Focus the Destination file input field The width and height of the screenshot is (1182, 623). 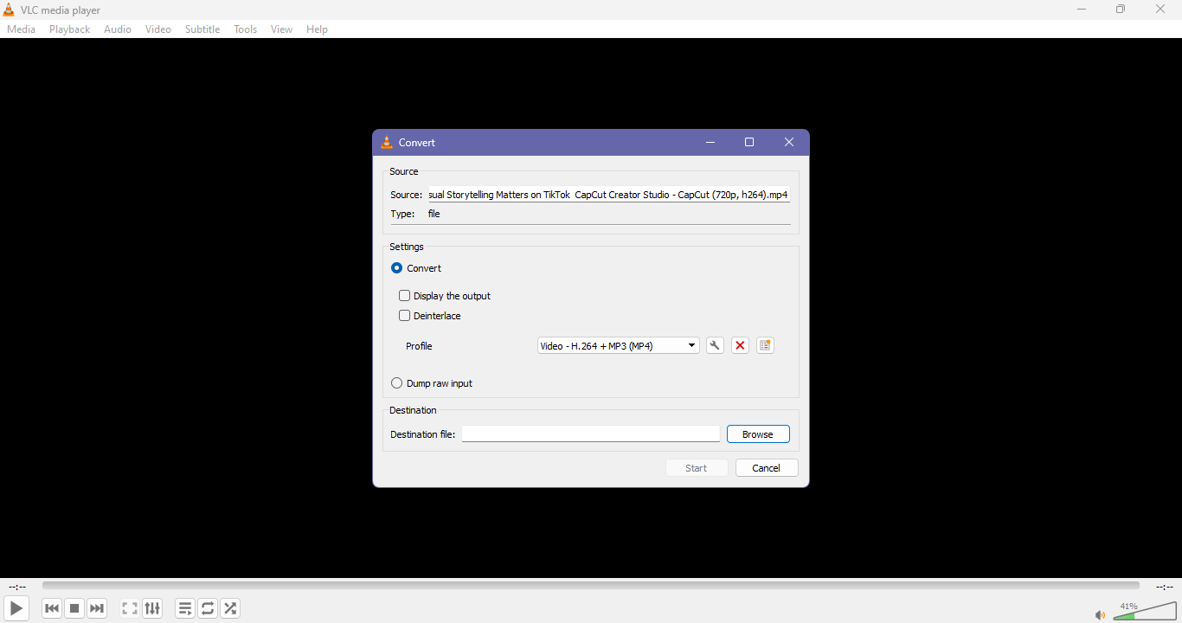(x=591, y=434)
